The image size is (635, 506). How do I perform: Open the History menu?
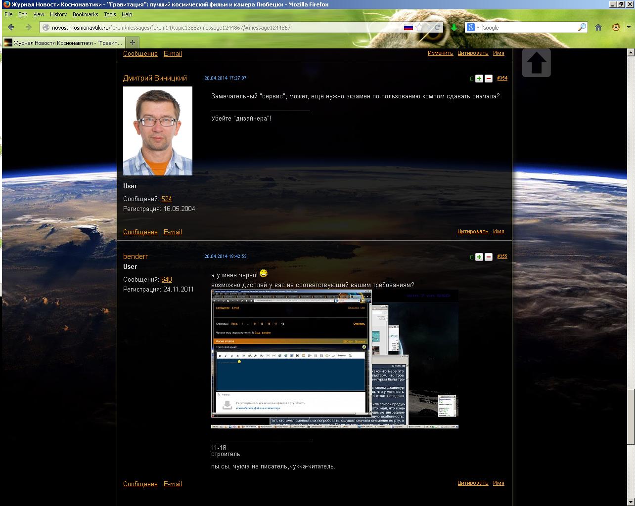click(x=58, y=15)
